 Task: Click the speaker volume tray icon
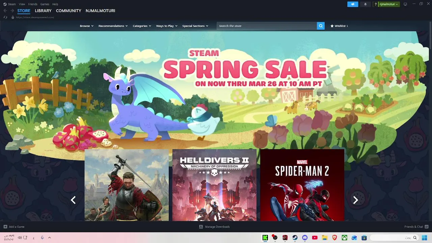click(x=20, y=238)
